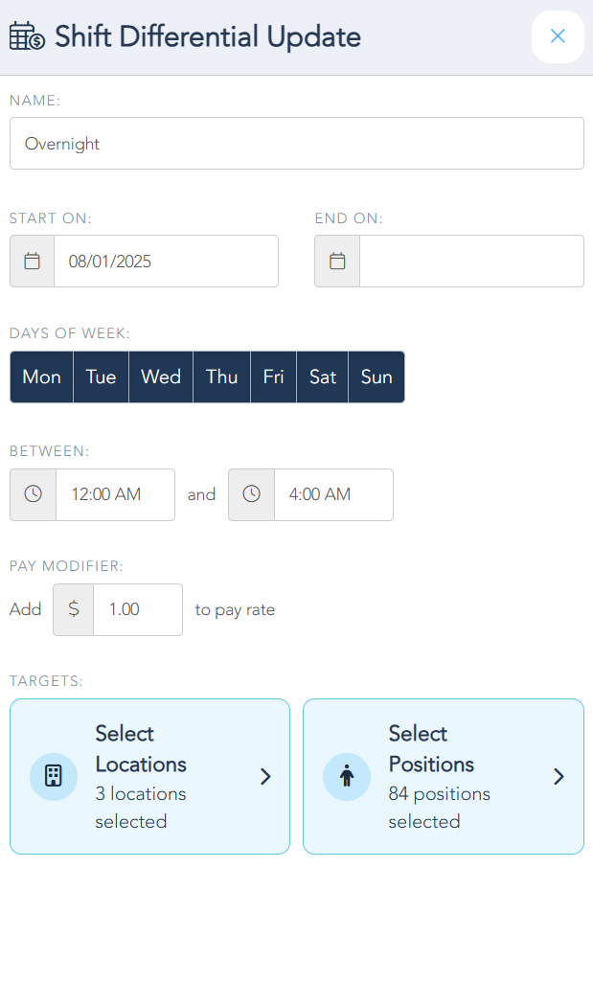Click the dollar sign pay modifier icon

[x=73, y=609]
